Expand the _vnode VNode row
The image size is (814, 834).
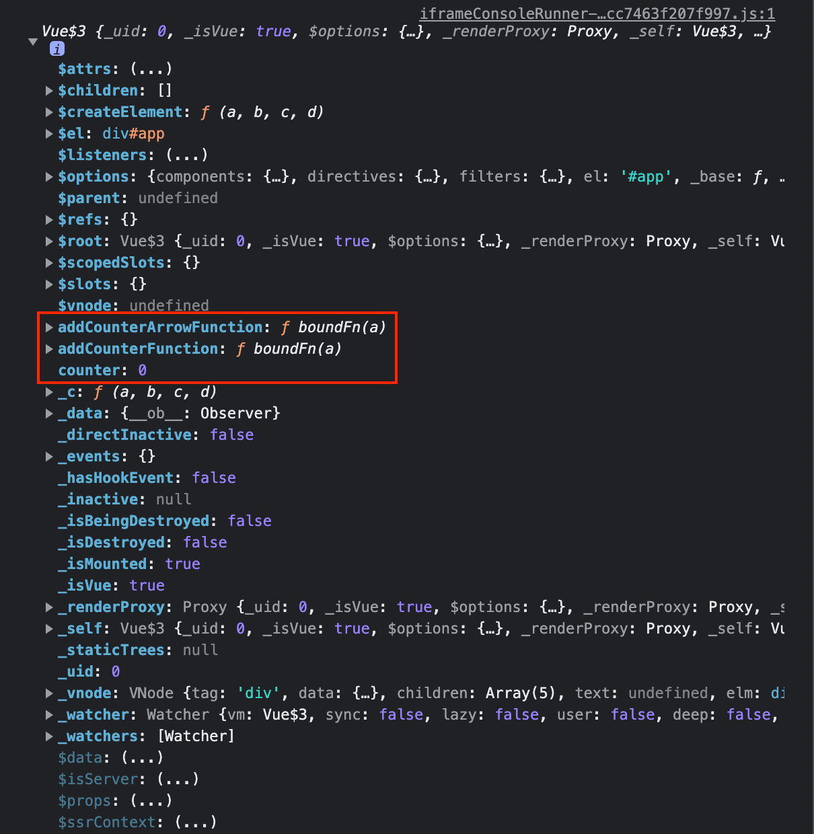pos(49,693)
